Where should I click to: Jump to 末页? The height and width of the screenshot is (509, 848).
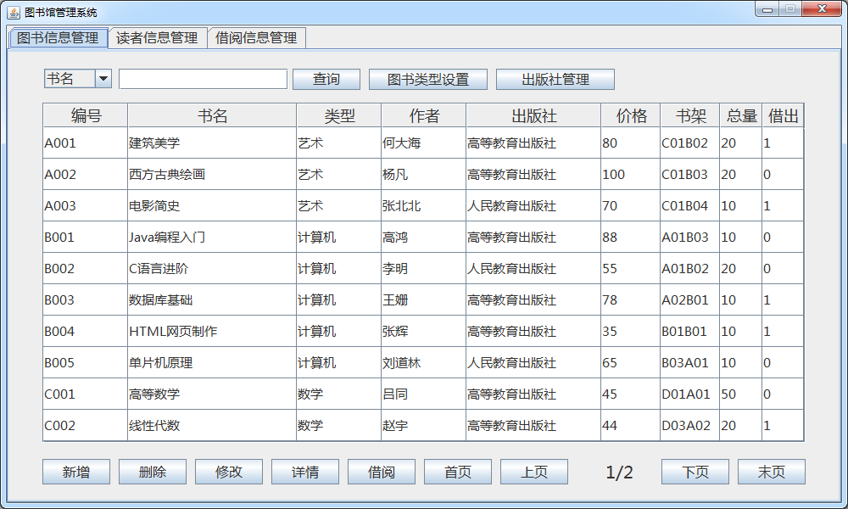[x=771, y=472]
